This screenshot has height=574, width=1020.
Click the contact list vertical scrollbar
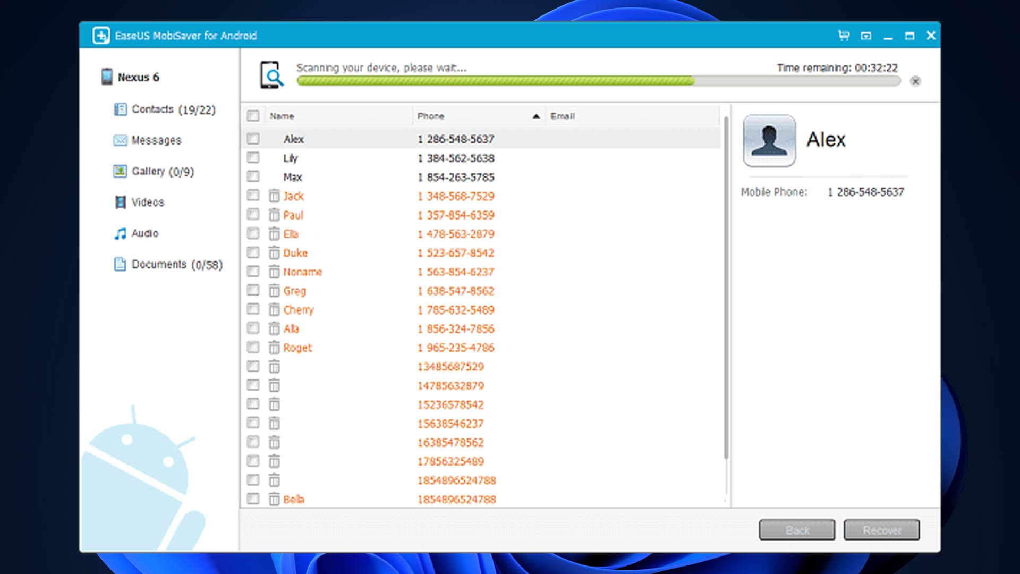[x=726, y=287]
